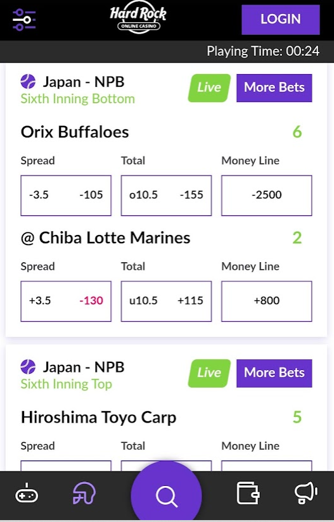Open casino games controller icon
The width and height of the screenshot is (334, 522).
[x=27, y=493]
